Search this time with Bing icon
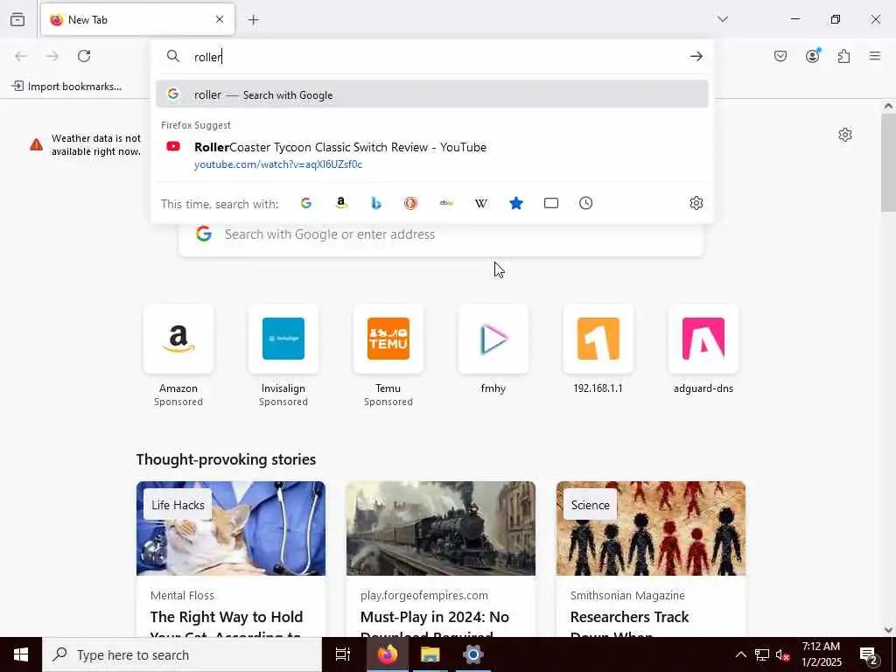Image resolution: width=896 pixels, height=672 pixels. 376,203
